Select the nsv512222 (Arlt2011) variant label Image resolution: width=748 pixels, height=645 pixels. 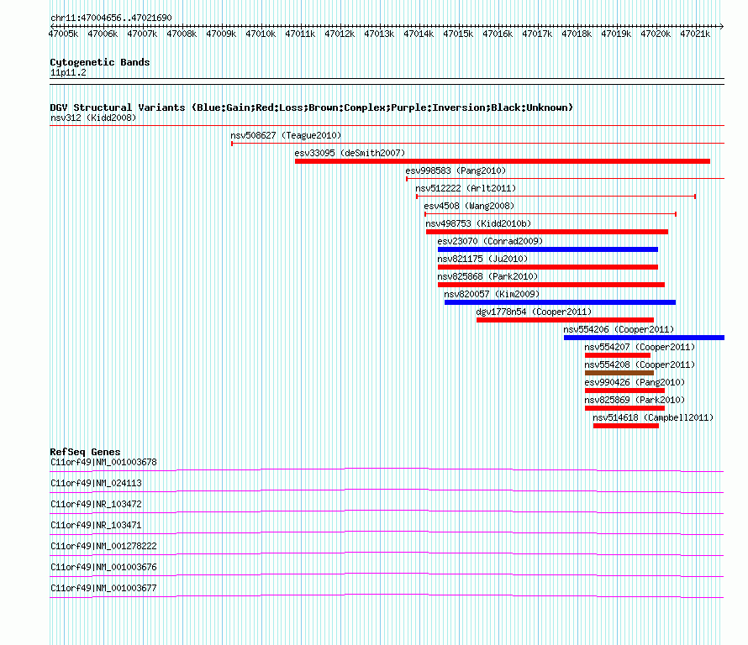[466, 188]
